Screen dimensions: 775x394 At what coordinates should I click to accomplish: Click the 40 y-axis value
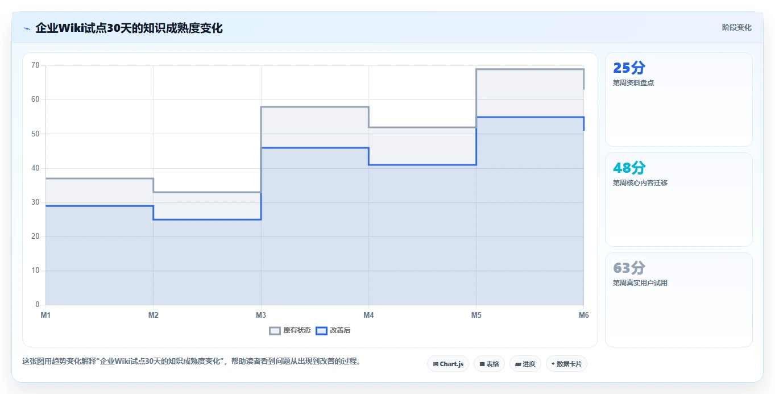pyautogui.click(x=35, y=168)
